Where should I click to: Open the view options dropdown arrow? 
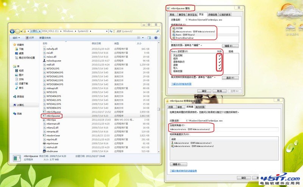[x=143, y=38]
